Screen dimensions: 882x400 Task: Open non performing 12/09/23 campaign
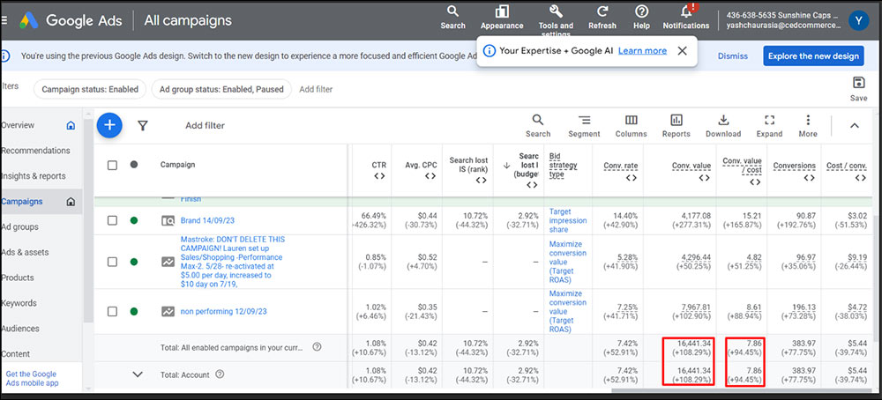(x=223, y=311)
